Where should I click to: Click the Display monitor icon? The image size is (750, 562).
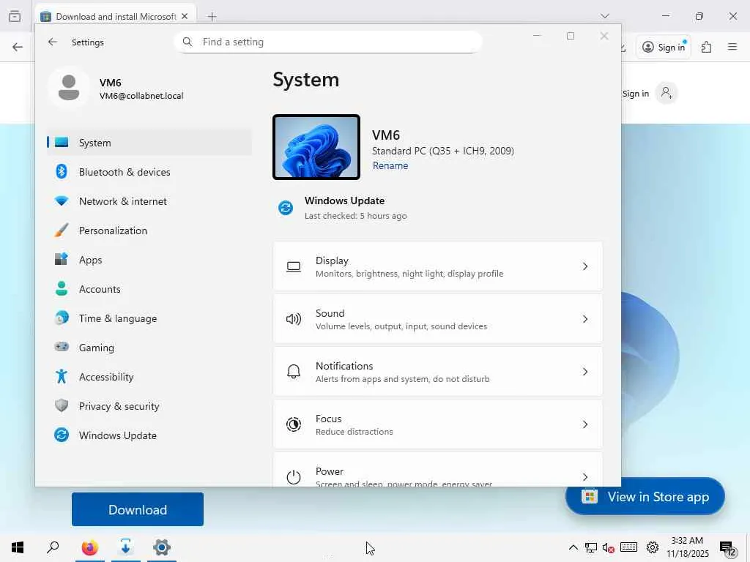(294, 266)
